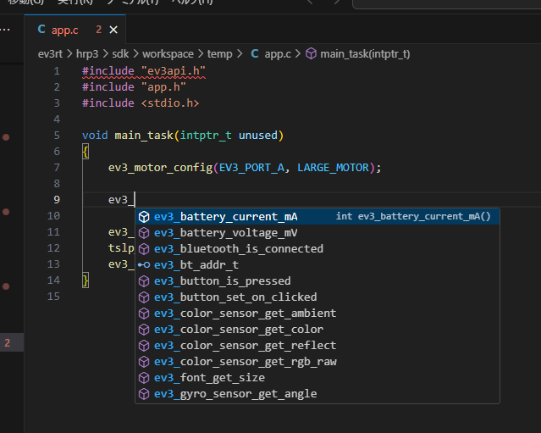Viewport: 541px width, 433px height.
Task: Click symbol cube icon in breadcrumb
Action: [x=312, y=54]
